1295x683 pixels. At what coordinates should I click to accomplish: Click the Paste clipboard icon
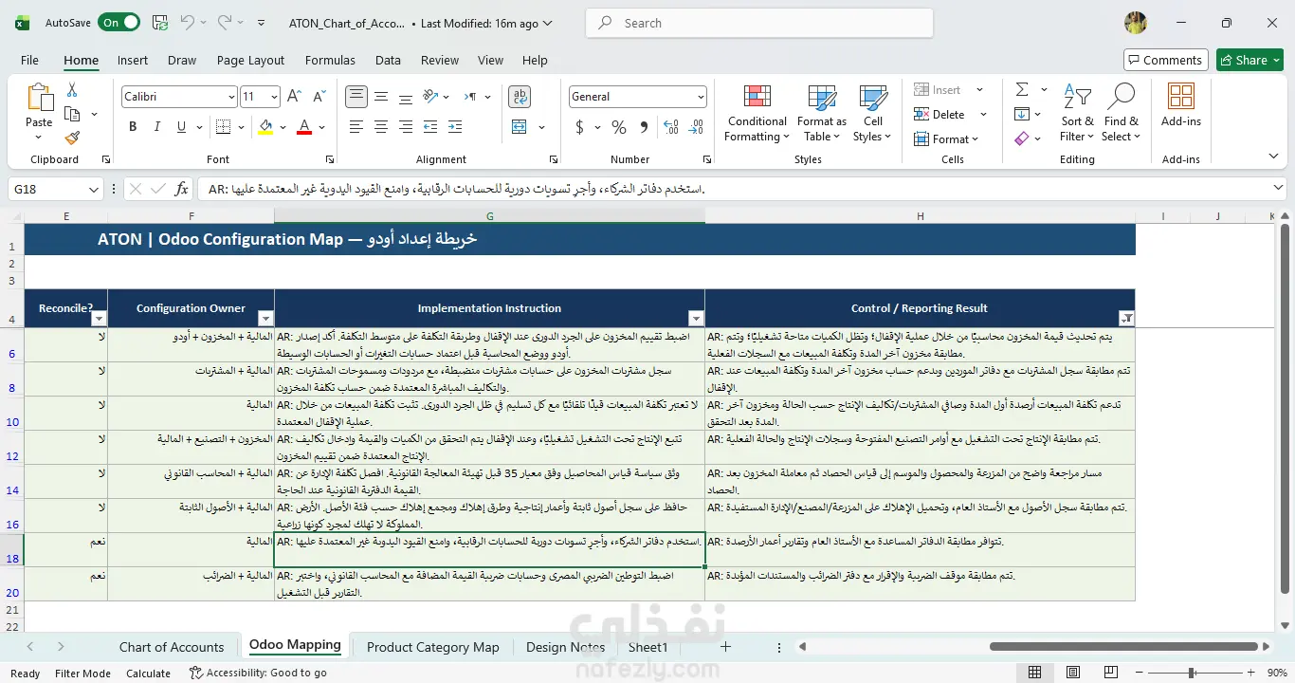click(39, 98)
